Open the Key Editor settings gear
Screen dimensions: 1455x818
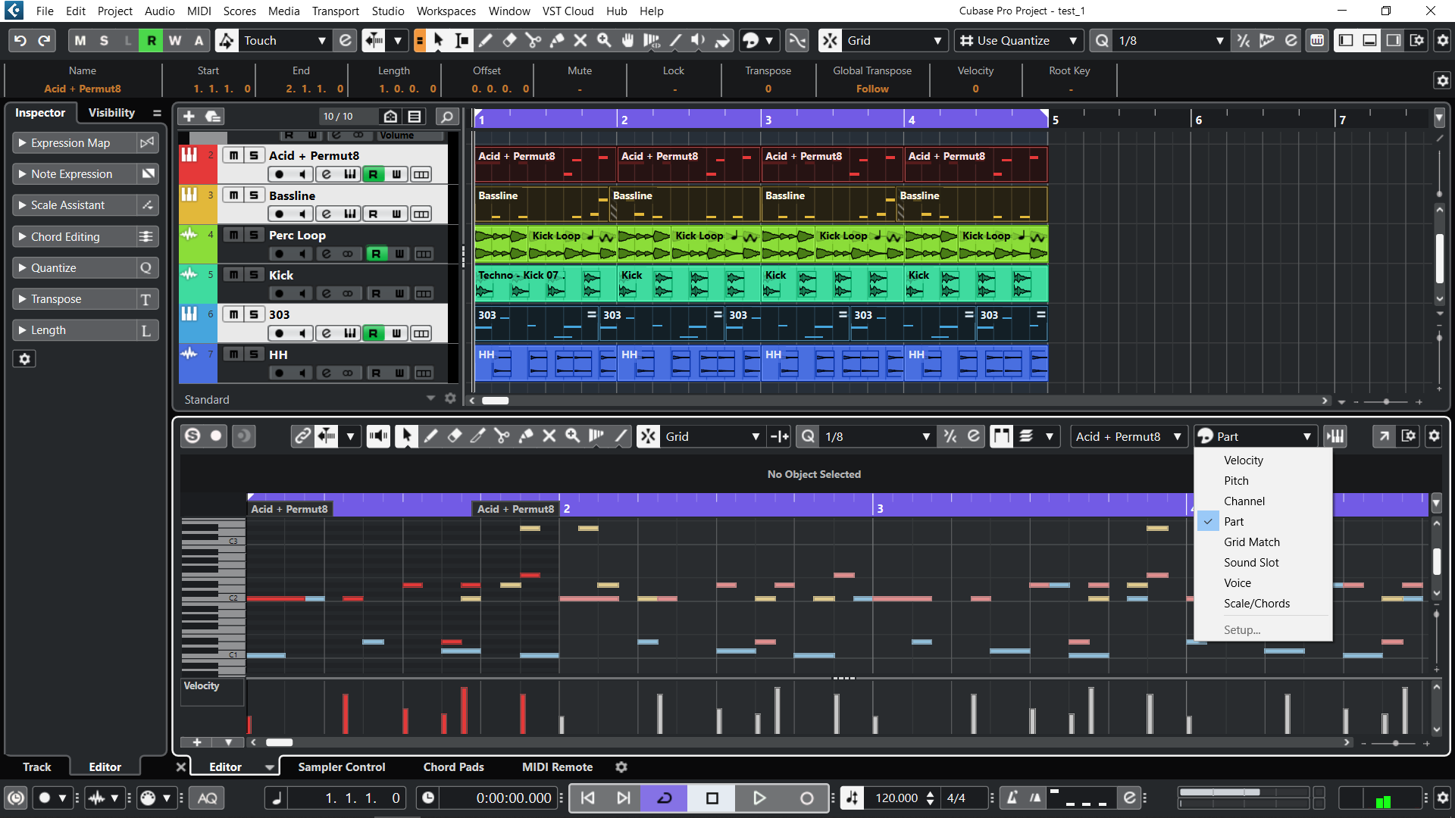(x=1434, y=436)
